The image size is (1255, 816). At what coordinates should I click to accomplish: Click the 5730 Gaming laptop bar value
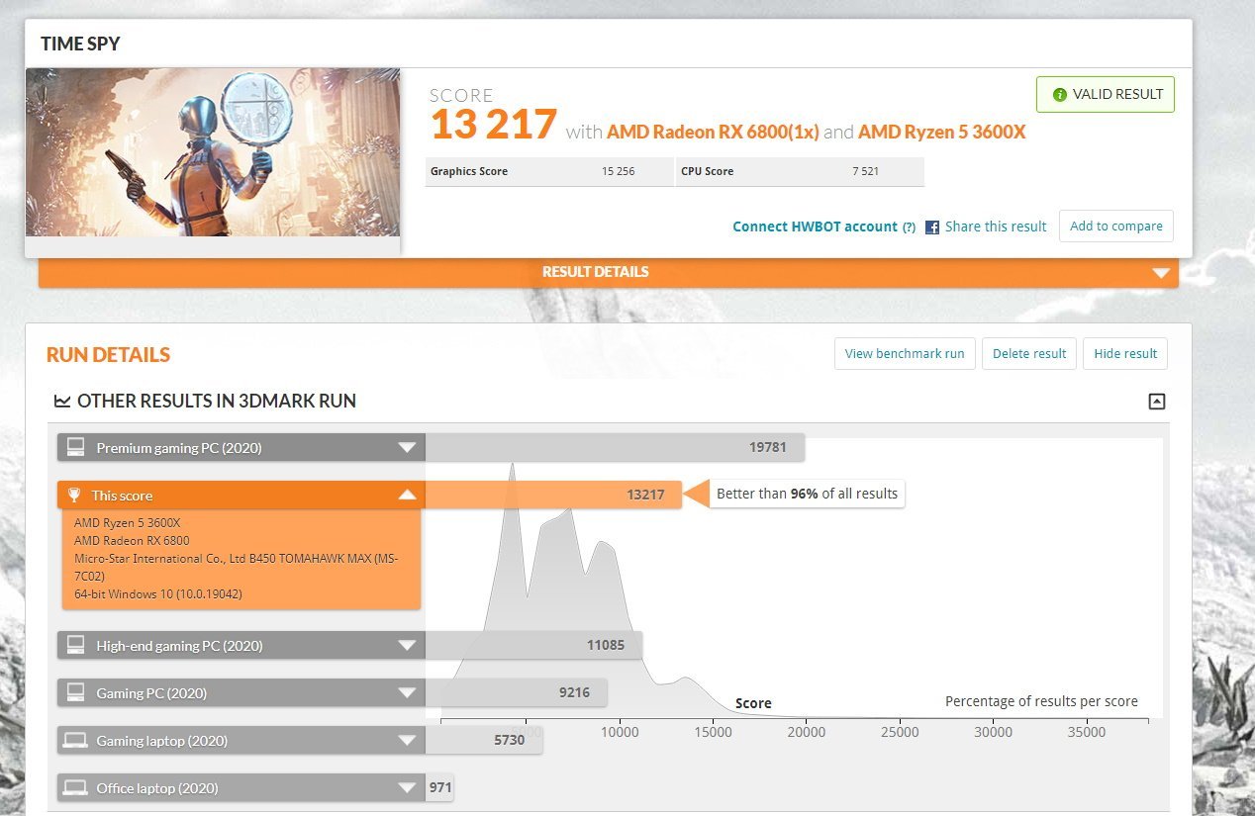[509, 740]
